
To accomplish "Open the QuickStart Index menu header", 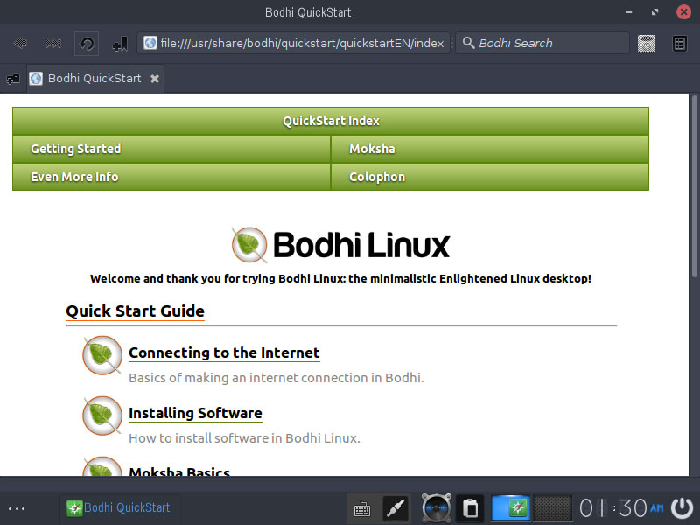I will [x=331, y=121].
